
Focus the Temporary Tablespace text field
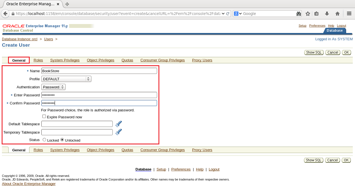point(77,132)
